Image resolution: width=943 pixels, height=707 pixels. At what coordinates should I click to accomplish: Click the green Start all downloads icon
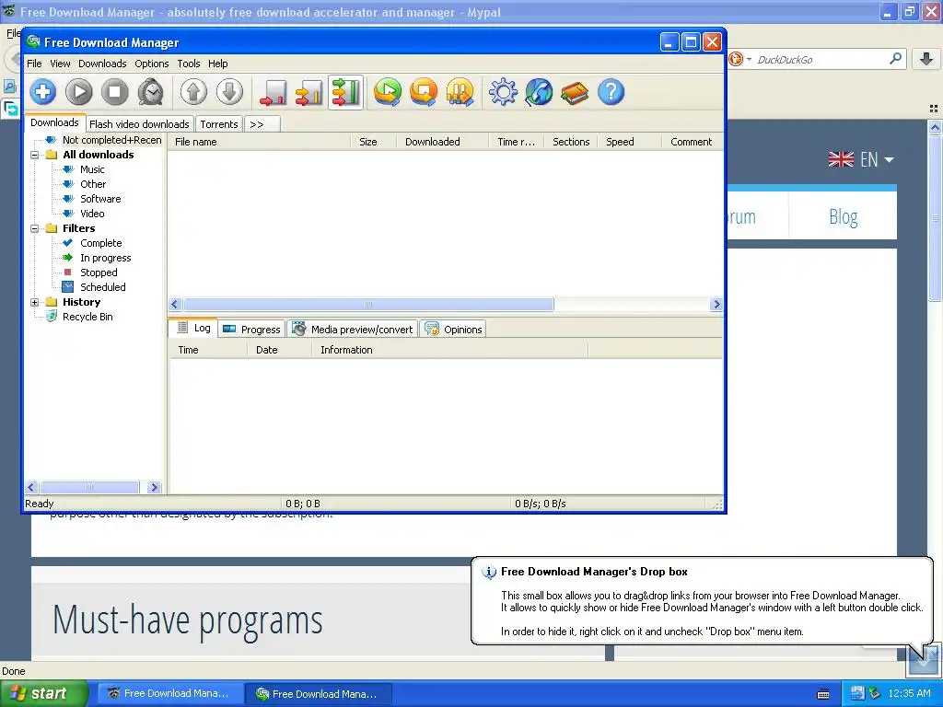(x=388, y=92)
